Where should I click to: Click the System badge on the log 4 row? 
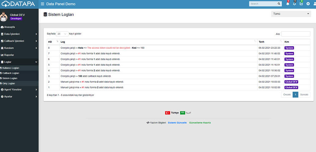[289, 71]
